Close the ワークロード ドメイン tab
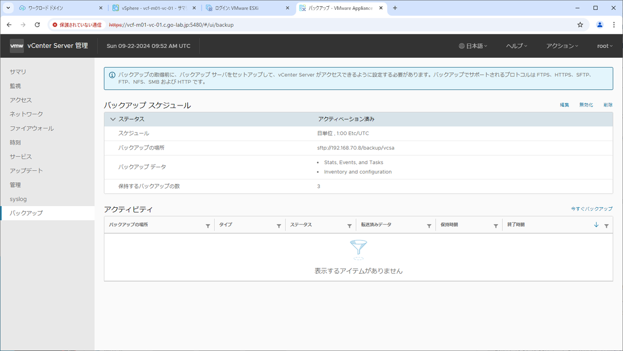 click(101, 8)
